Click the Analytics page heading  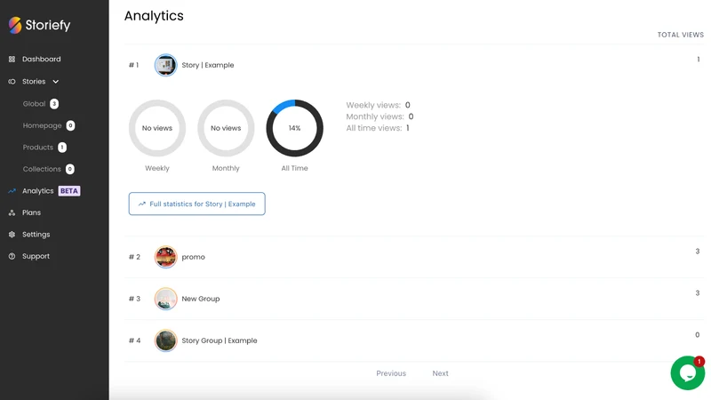[x=154, y=16]
